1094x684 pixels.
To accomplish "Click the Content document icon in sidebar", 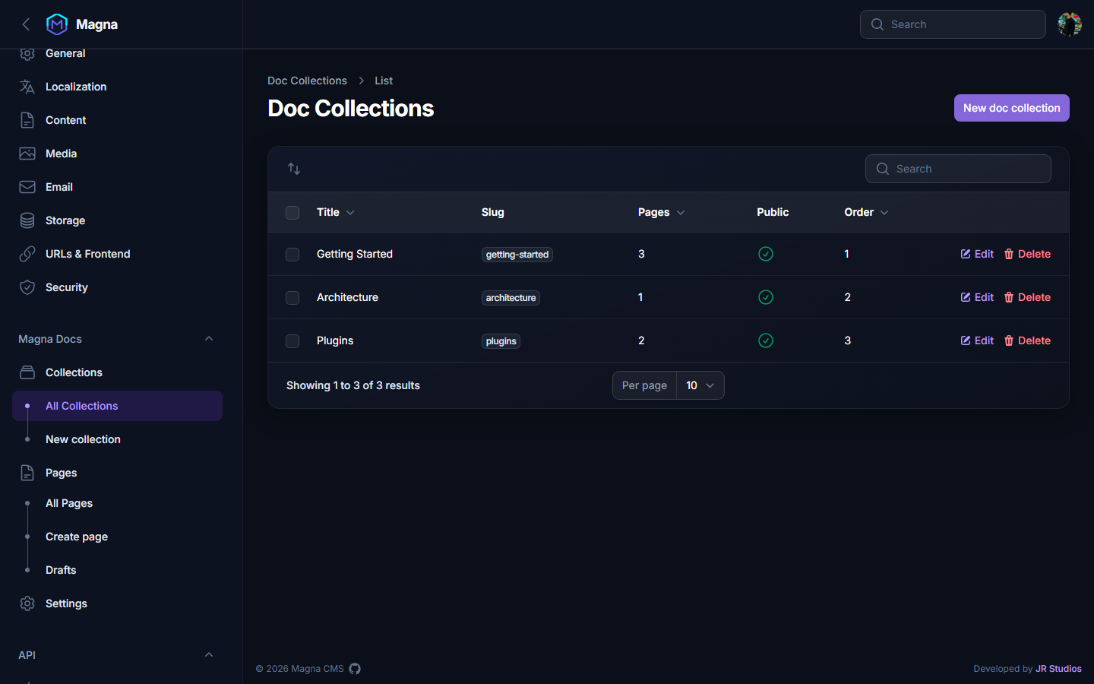I will click(27, 120).
